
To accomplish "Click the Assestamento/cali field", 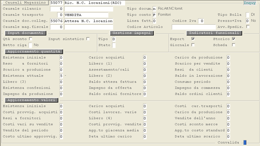I will [145, 69].
